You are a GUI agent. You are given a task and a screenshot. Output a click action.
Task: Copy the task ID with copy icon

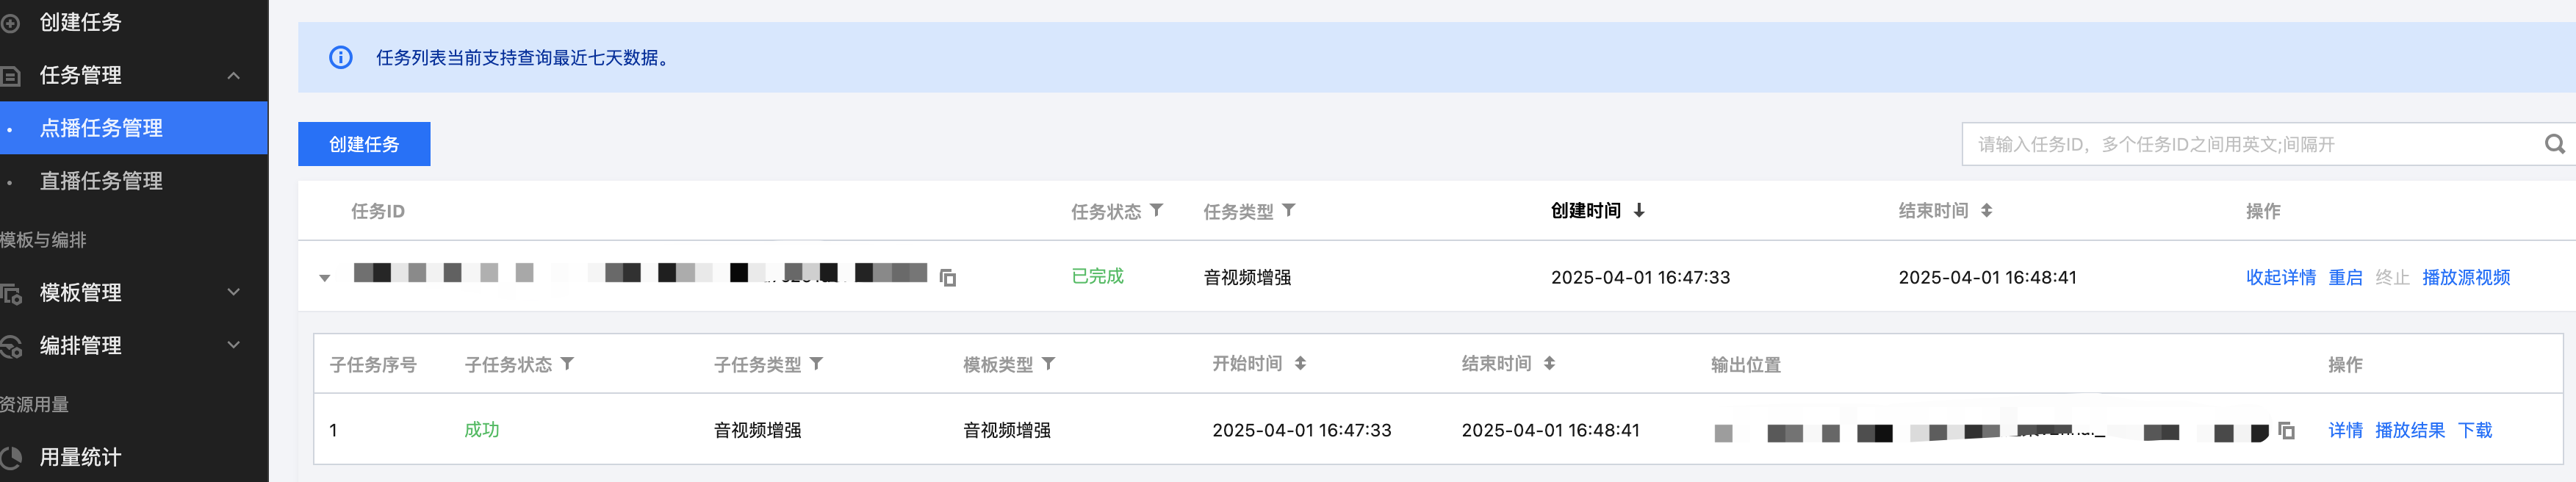[948, 278]
